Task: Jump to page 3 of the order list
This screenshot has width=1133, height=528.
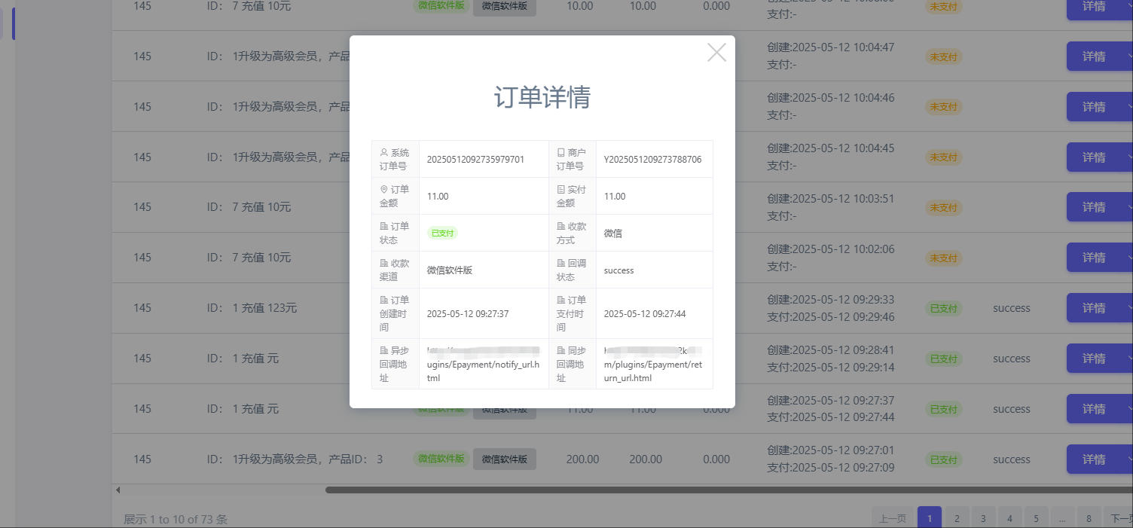Action: [x=983, y=518]
